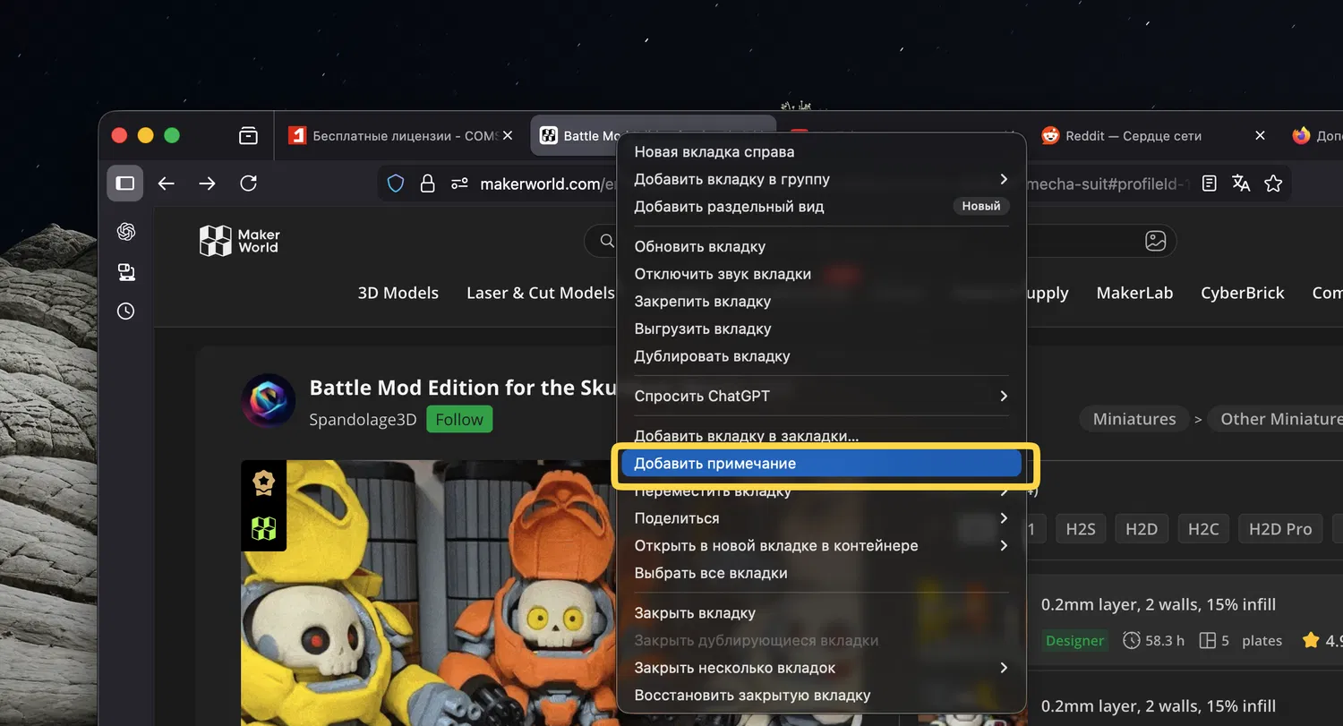Close the Reddit — Сердце сети tab
Image resolution: width=1343 pixels, height=726 pixels.
1260,136
